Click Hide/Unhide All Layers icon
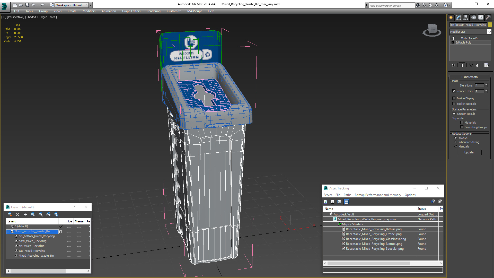Screen dimensions: 494x278 (48, 214)
